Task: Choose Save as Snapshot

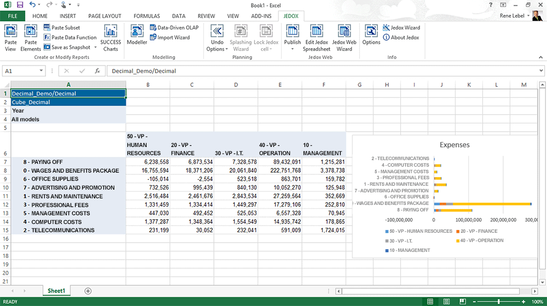Action: 67,47
